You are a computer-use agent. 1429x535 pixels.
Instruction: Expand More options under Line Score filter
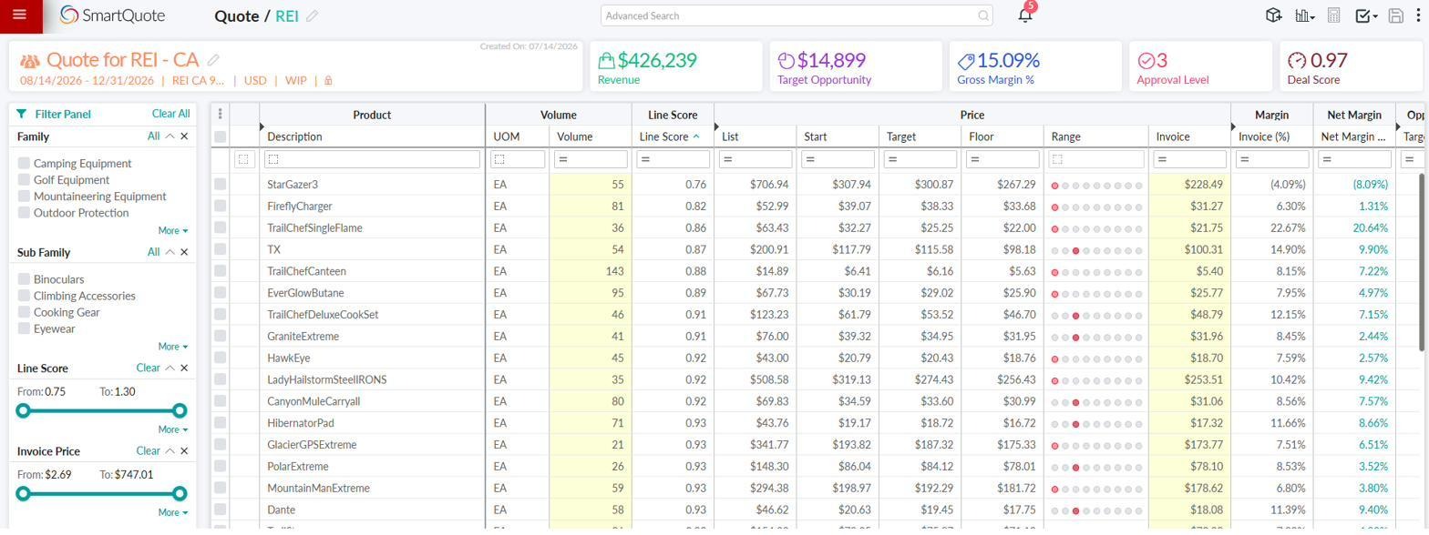tap(172, 429)
